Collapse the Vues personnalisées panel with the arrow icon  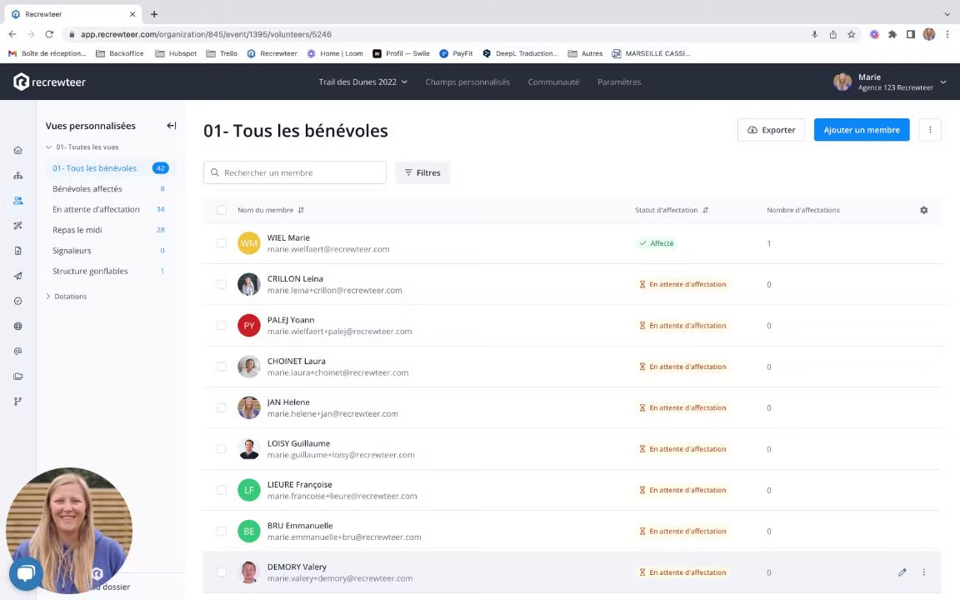tap(172, 126)
